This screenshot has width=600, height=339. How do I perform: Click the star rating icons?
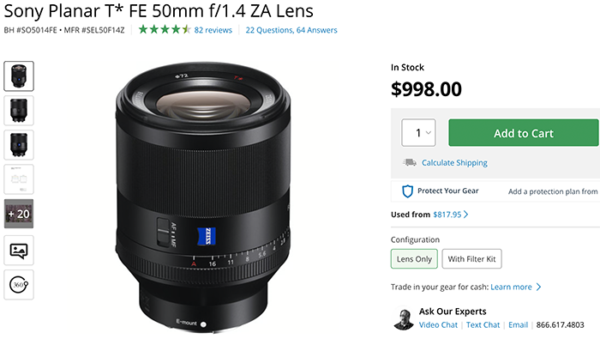[x=165, y=29]
